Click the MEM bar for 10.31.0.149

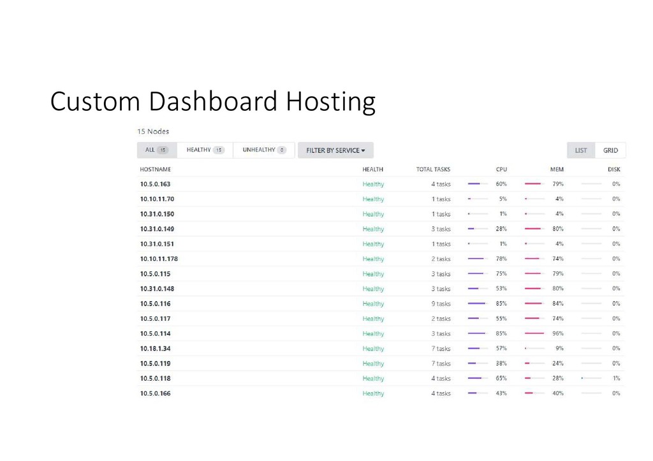(535, 229)
